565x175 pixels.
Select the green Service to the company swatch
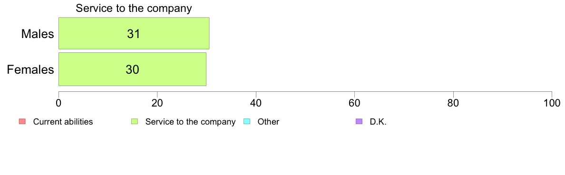coord(135,122)
